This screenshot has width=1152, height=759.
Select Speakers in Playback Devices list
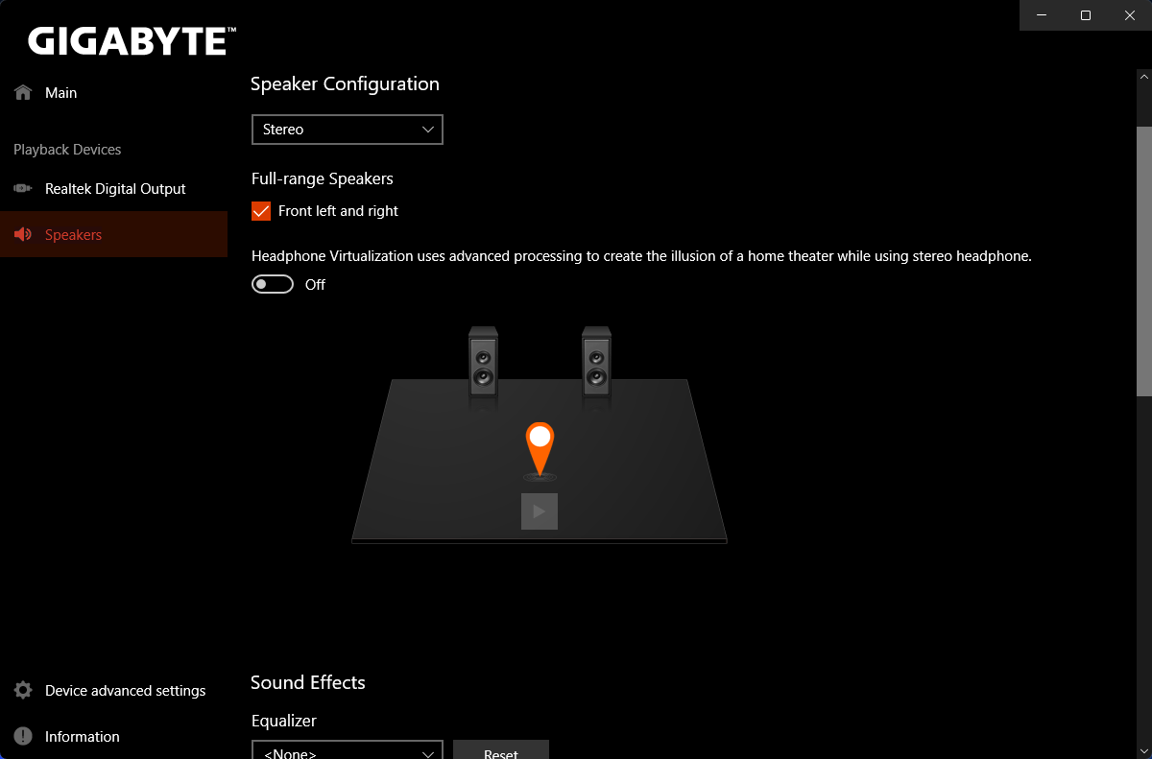[x=74, y=234]
